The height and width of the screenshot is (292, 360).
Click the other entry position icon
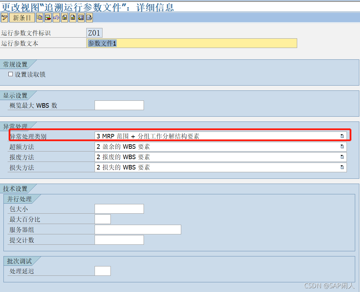click(81, 18)
